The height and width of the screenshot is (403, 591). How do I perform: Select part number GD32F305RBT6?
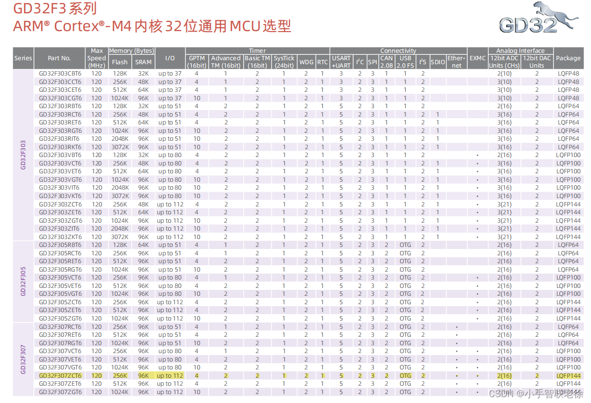coord(60,245)
